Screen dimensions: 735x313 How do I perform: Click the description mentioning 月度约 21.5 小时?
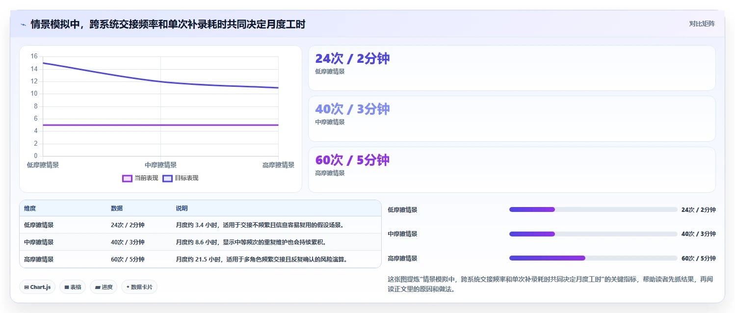point(262,259)
